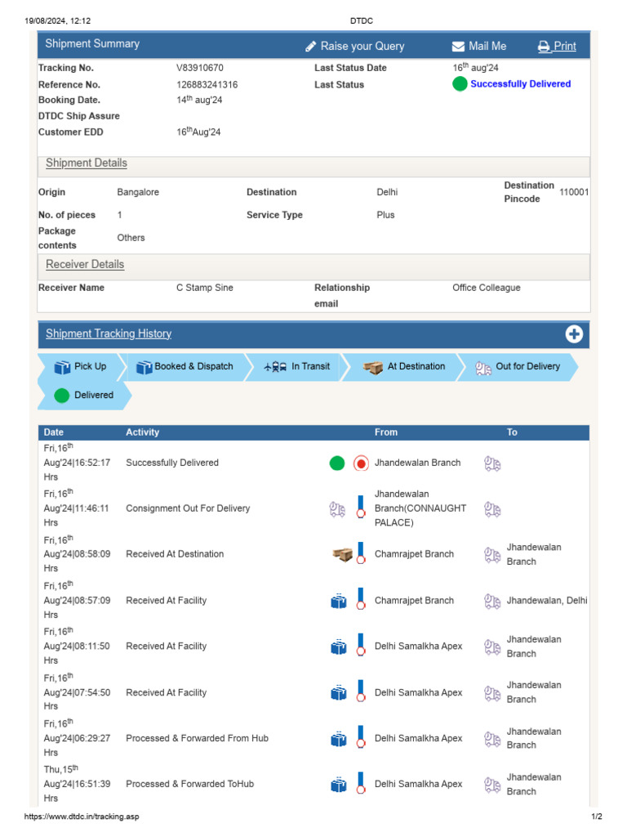
Task: Click the In Transit airplane-train icon
Action: [x=276, y=367]
